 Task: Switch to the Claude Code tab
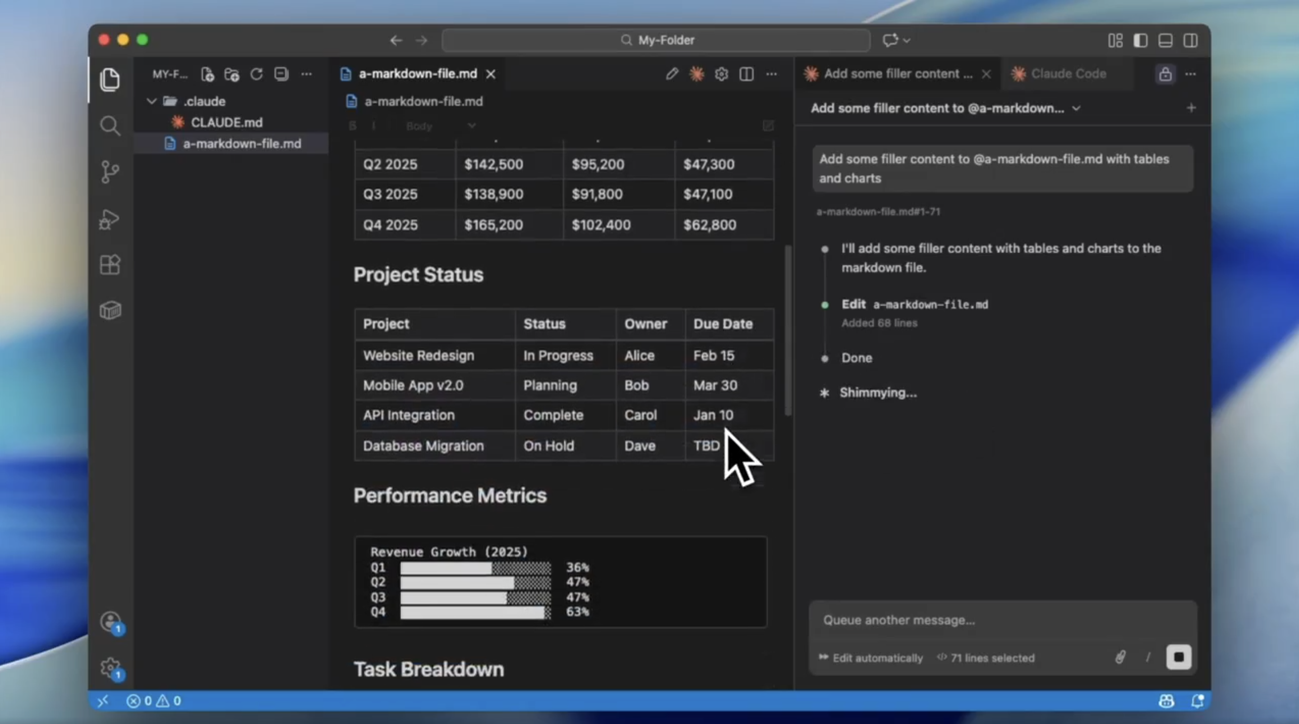point(1068,74)
